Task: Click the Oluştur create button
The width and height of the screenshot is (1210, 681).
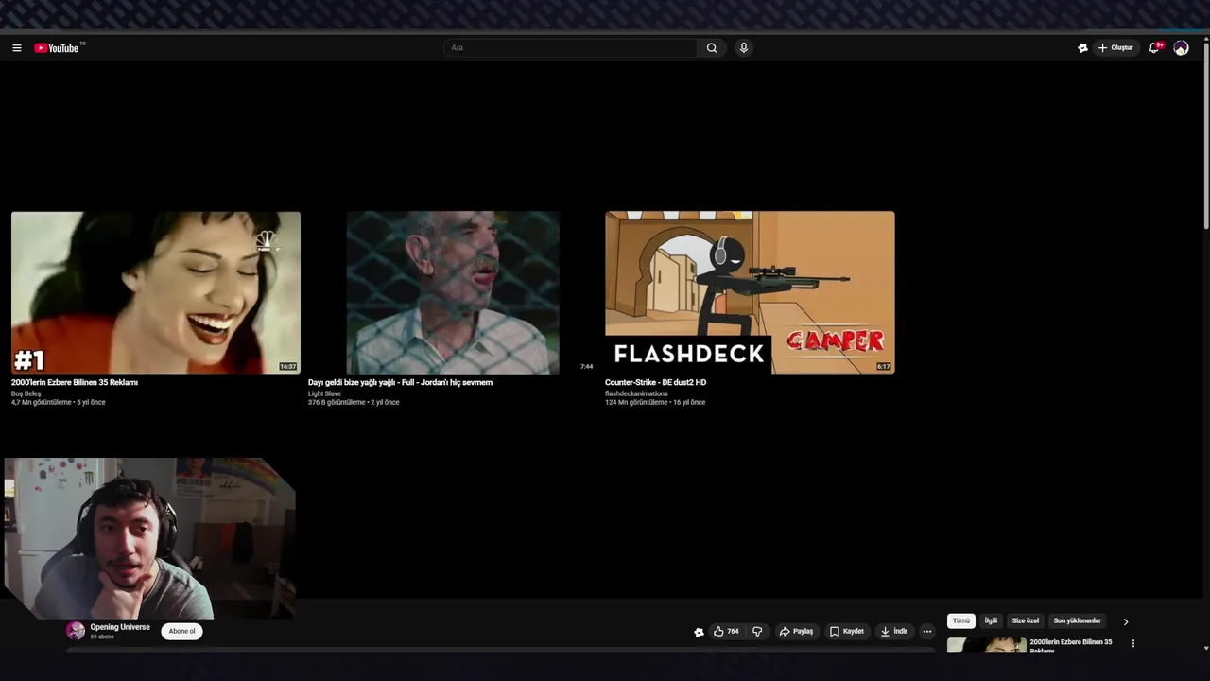Action: click(x=1115, y=48)
